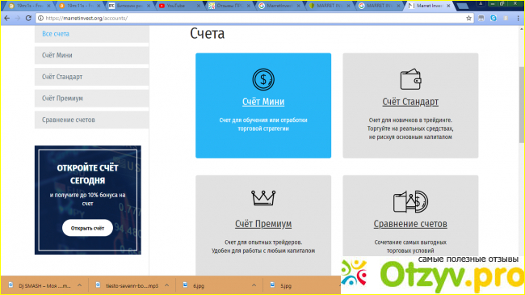The image size is (525, 295).
Task: Open the Счёт Премиум heading link
Action: tap(263, 224)
